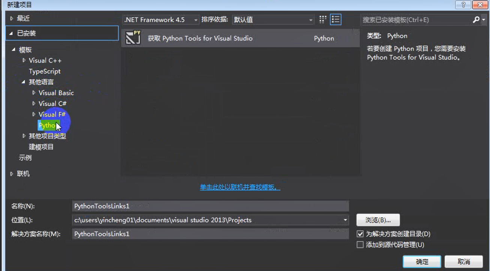Switch to list view layout
The width and height of the screenshot is (490, 271).
335,19
